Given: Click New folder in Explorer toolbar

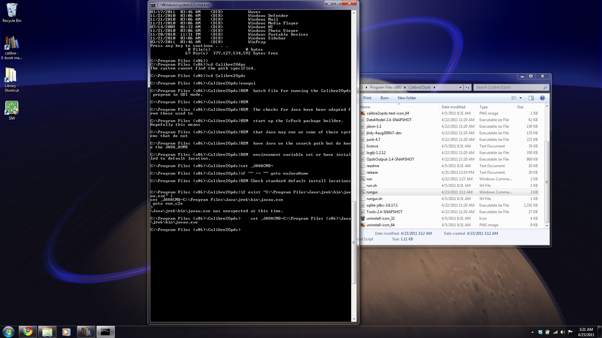Looking at the screenshot, I should point(407,98).
